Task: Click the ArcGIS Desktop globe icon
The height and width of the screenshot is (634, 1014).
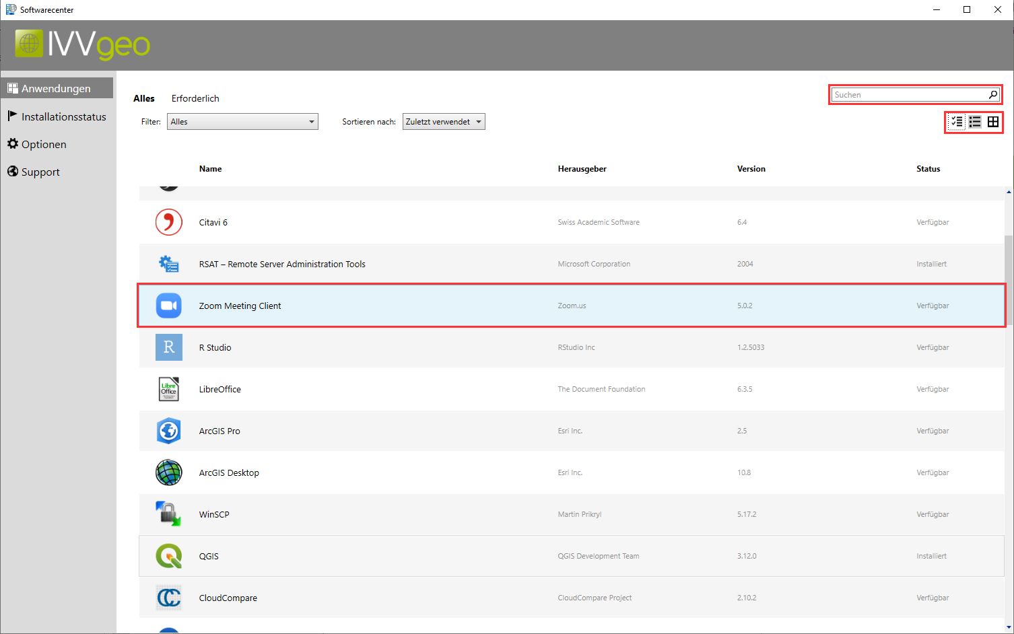Action: [169, 472]
